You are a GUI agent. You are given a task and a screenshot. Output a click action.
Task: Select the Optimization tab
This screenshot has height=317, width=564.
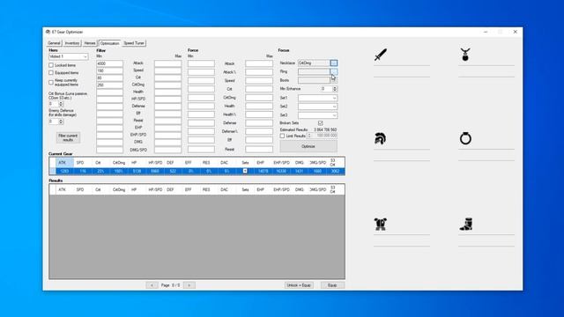pos(109,43)
